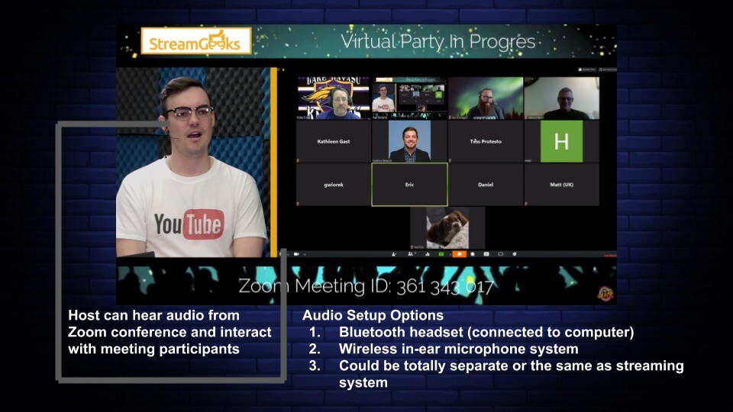Click the StreamGeeks logo
The height and width of the screenshot is (412, 733).
[196, 41]
